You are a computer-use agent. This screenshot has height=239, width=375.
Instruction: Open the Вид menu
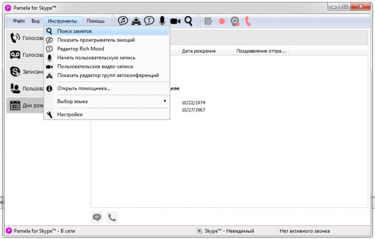35,21
